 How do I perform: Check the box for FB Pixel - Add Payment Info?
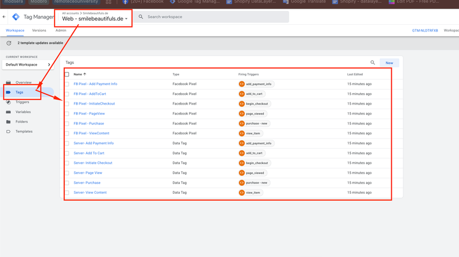pyautogui.click(x=67, y=84)
